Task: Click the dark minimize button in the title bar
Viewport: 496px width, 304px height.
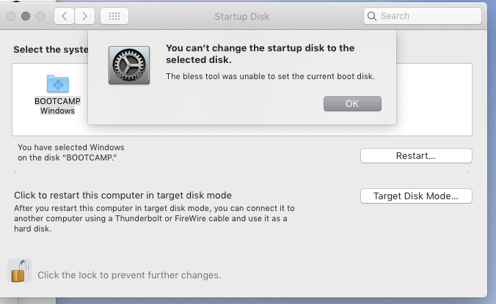Action: (26, 16)
